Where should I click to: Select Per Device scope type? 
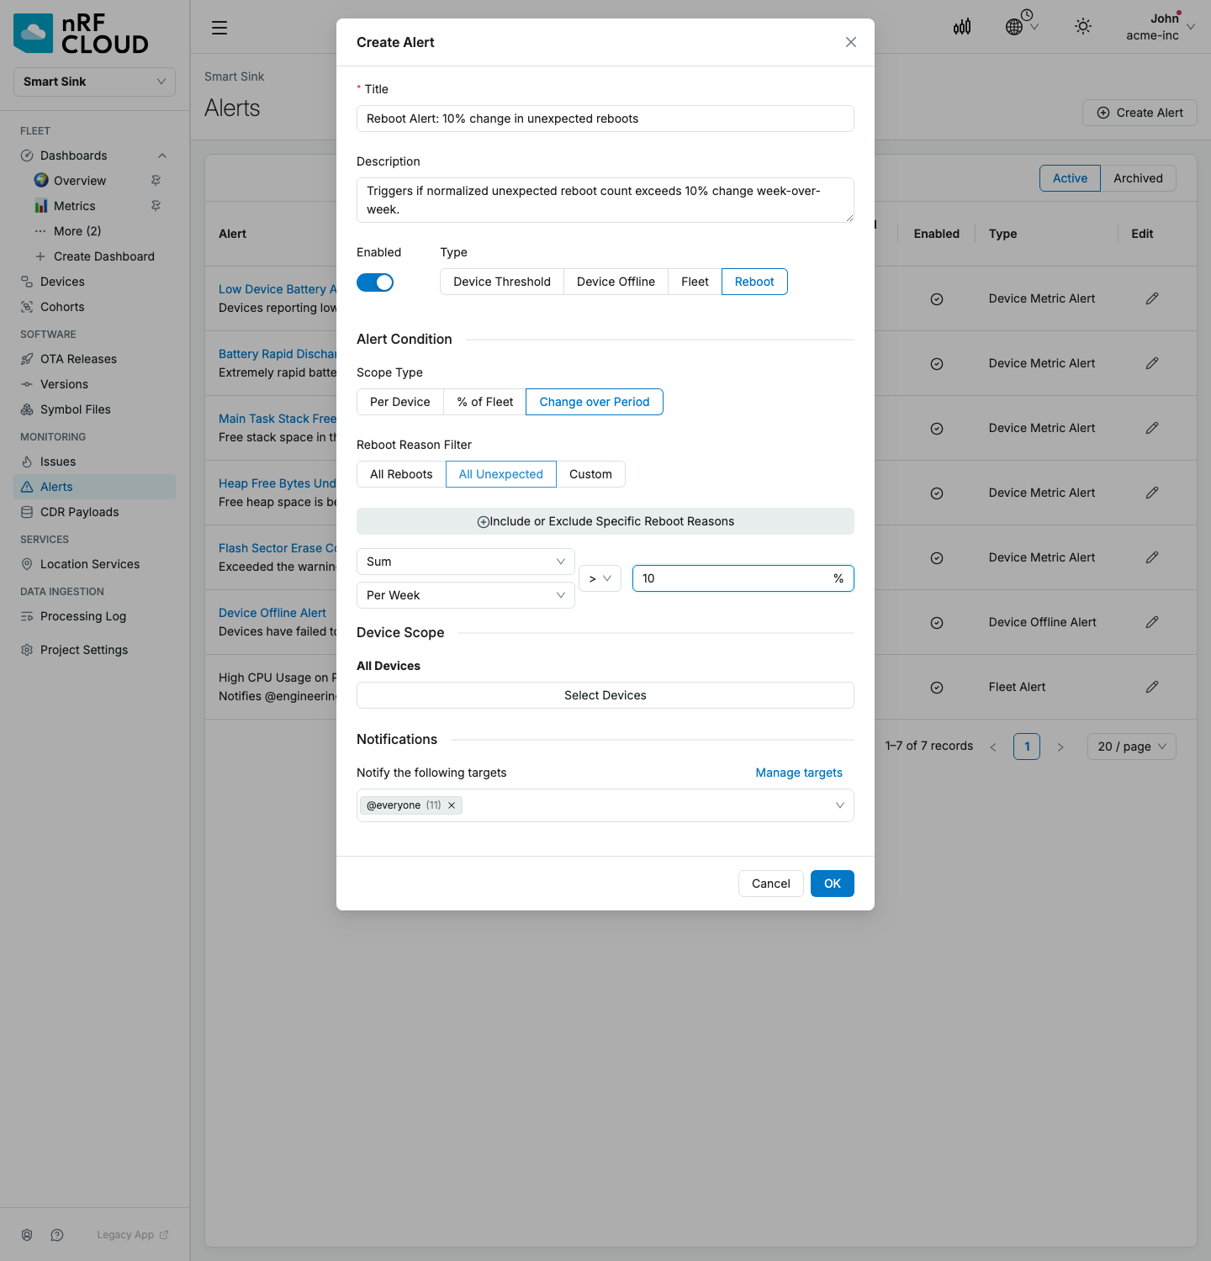click(x=400, y=402)
